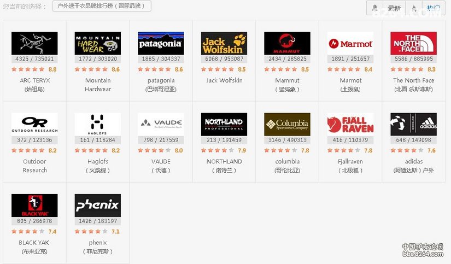
Task: Click the 7.4 rating score
Action: 52,232
